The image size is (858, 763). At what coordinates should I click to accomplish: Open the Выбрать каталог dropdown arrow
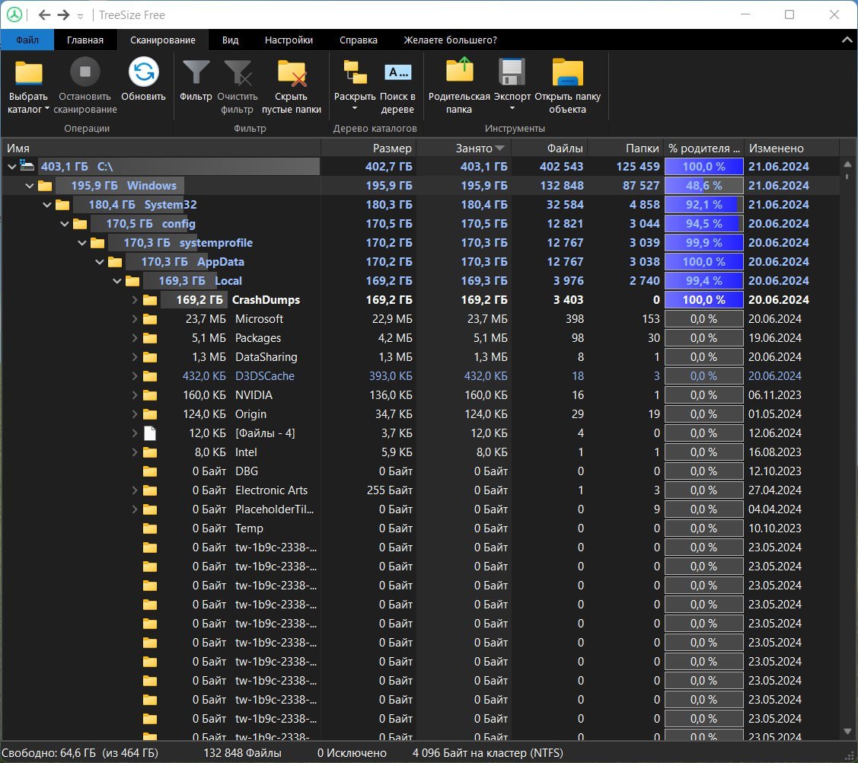click(47, 108)
